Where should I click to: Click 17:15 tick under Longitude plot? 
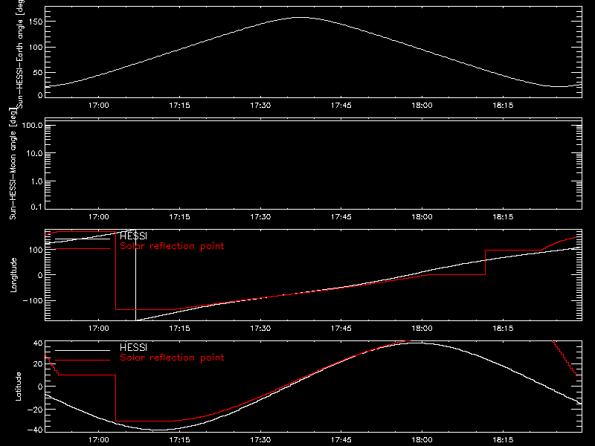click(x=179, y=329)
